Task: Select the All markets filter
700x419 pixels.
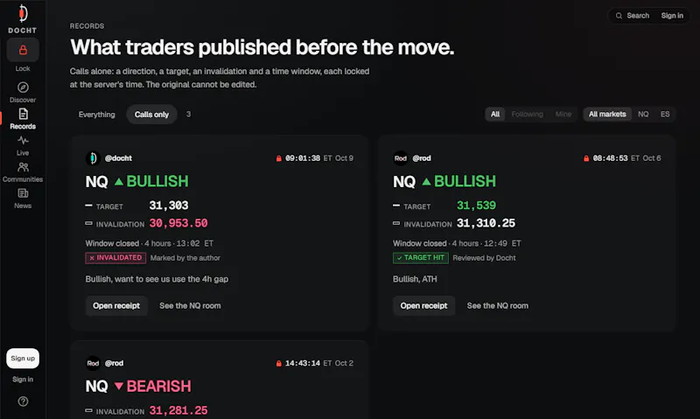Action: coord(607,115)
